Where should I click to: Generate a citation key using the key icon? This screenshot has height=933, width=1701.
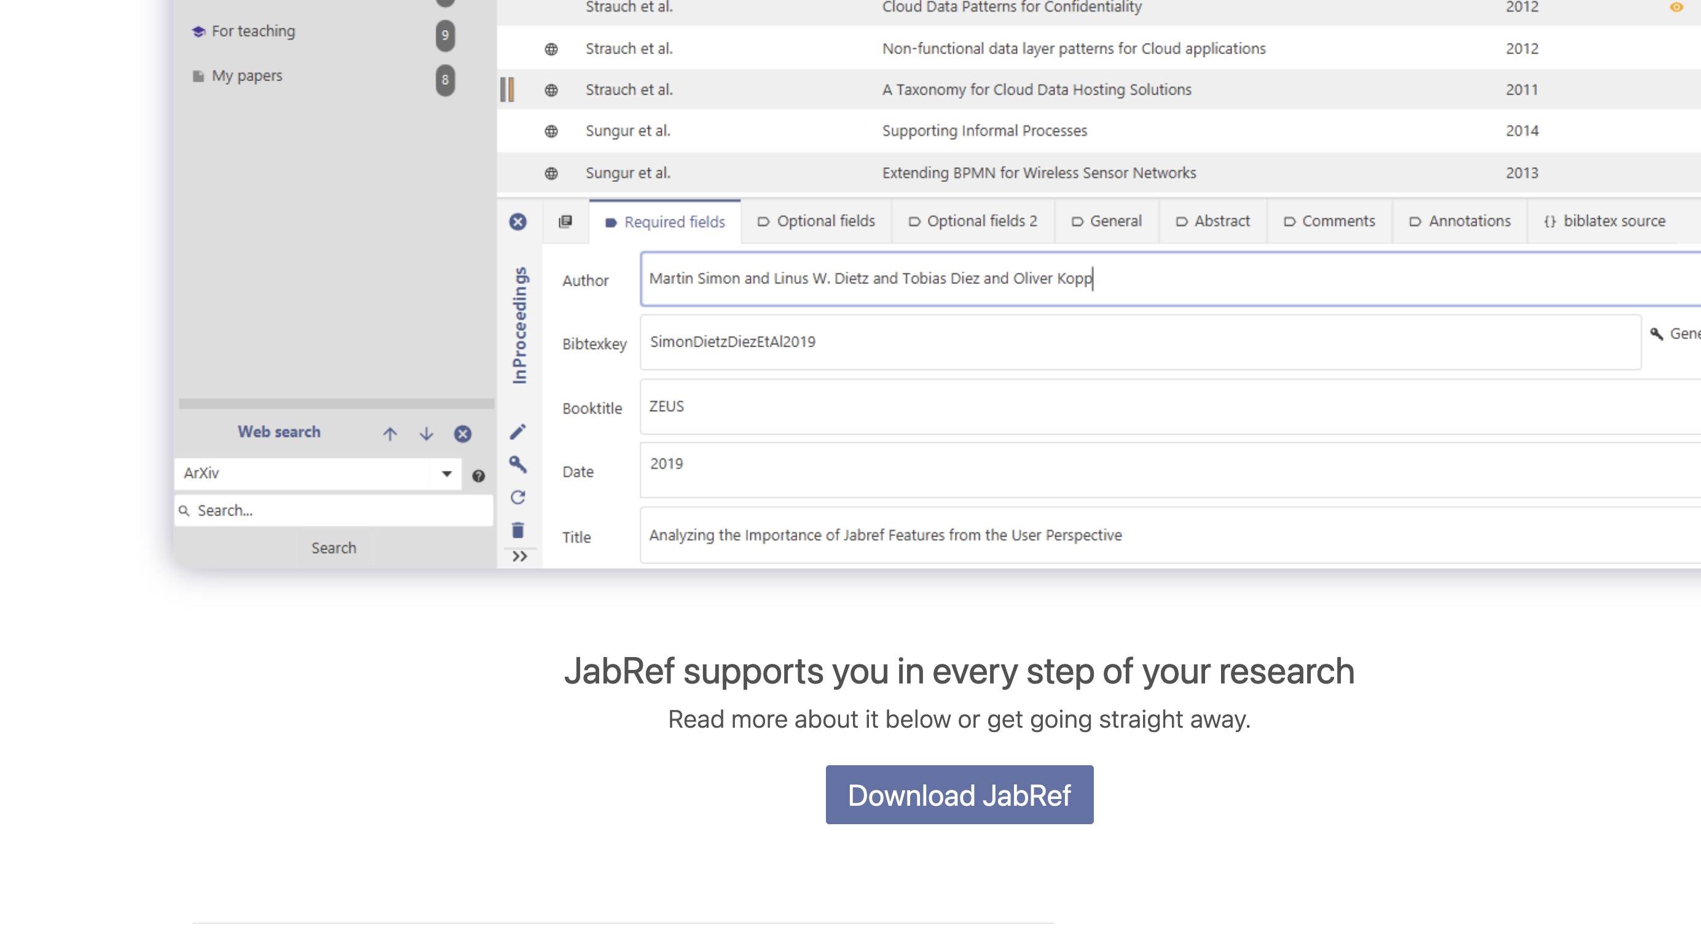(519, 465)
